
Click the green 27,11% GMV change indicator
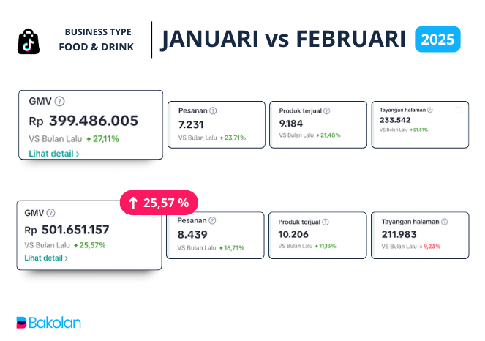[x=102, y=138]
